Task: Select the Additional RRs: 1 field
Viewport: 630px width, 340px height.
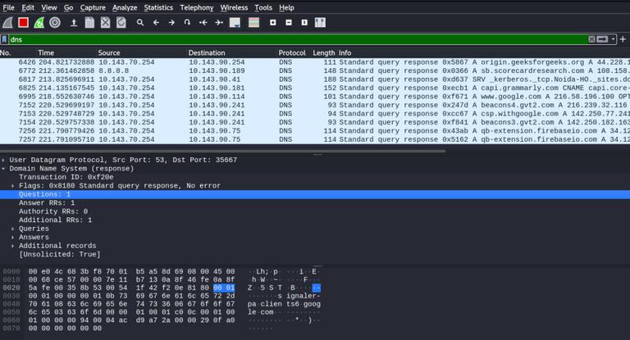Action: pos(56,220)
